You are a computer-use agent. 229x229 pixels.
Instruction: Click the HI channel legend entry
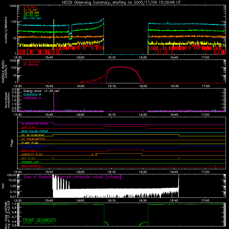[x=31, y=65]
